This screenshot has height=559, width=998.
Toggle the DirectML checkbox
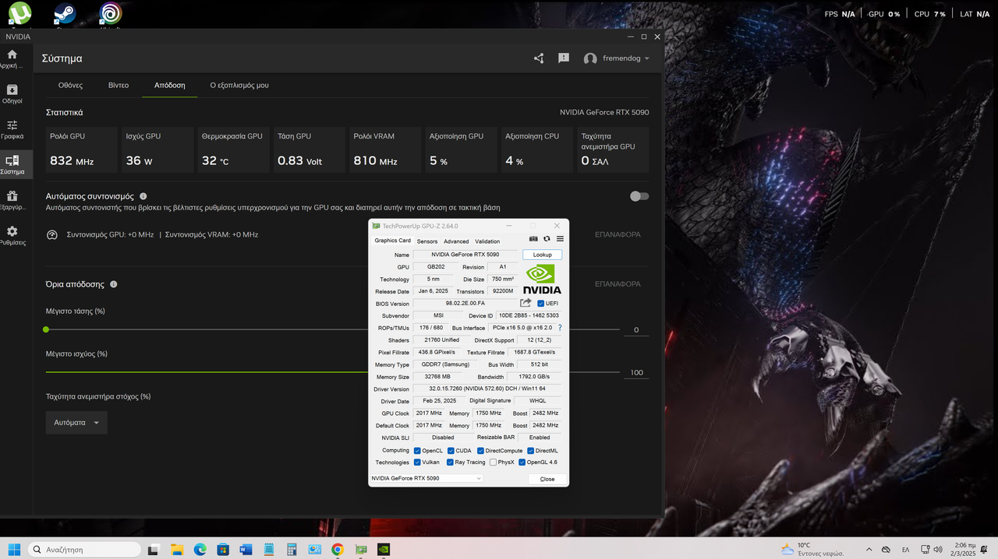[x=531, y=450]
